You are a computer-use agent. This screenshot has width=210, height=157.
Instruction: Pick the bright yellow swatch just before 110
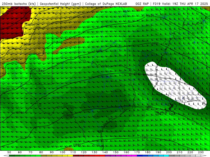tap(70, 156)
